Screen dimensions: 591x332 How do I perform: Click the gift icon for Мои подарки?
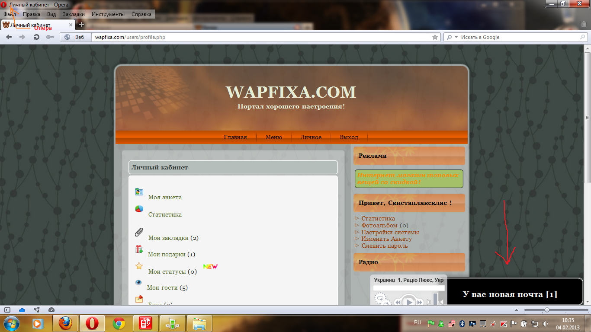click(139, 249)
